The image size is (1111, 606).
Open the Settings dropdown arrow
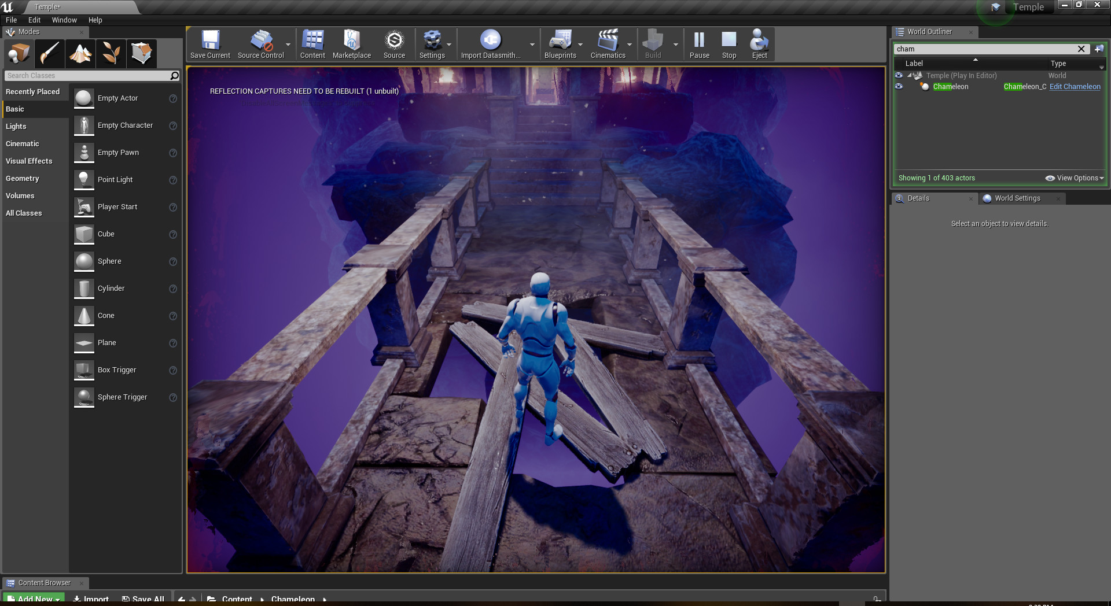tap(449, 43)
